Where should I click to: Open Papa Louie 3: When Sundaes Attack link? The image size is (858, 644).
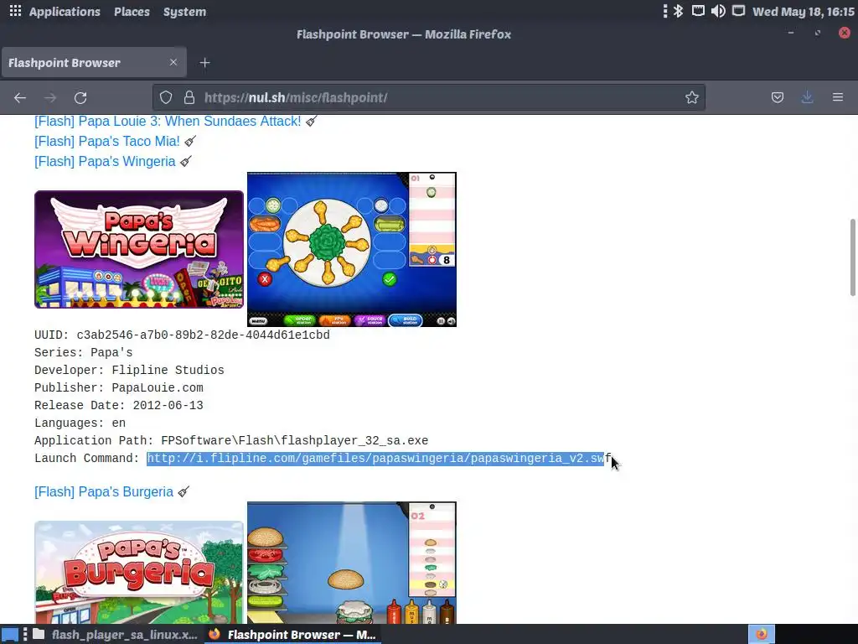[x=168, y=121]
